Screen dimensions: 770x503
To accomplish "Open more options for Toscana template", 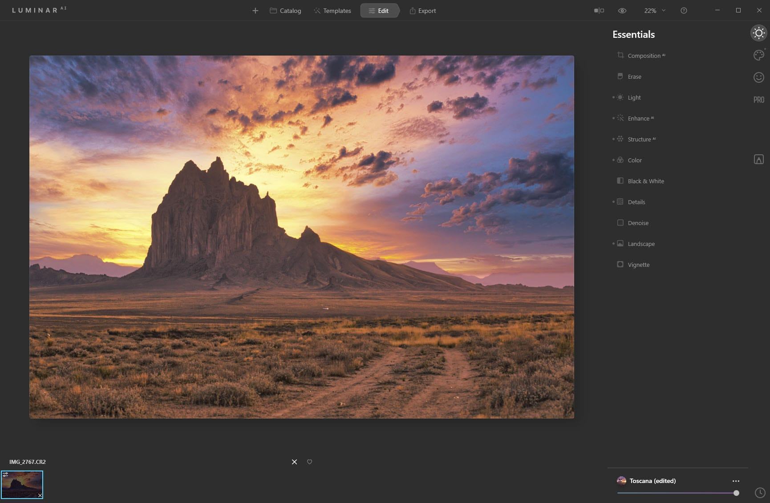I will [x=736, y=481].
